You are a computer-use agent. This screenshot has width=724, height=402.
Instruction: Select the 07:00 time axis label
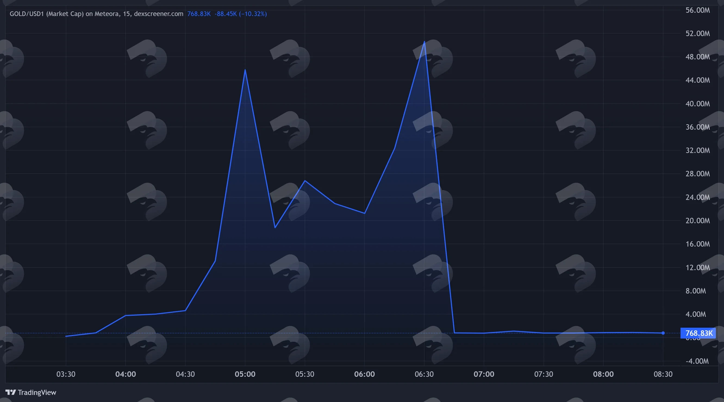click(484, 374)
